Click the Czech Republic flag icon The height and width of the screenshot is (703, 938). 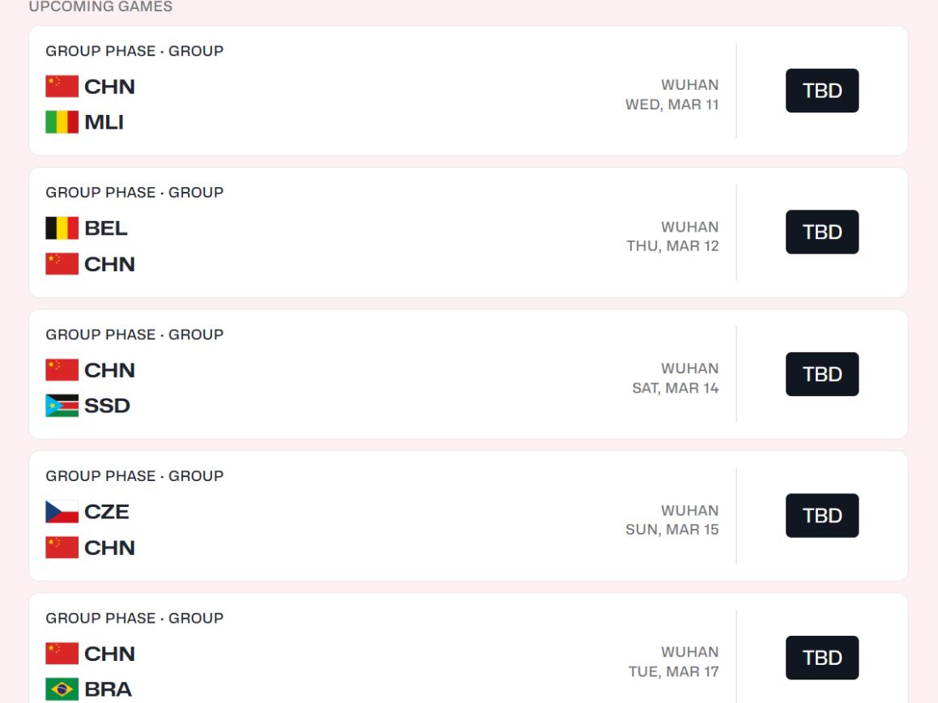coord(62,512)
